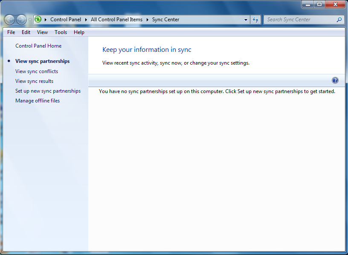This screenshot has width=348, height=255.
Task: Open the blue help question mark
Action: pos(335,80)
